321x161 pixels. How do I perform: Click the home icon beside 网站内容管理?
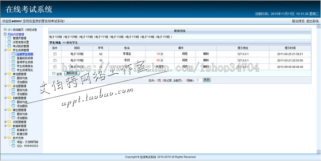point(5,34)
